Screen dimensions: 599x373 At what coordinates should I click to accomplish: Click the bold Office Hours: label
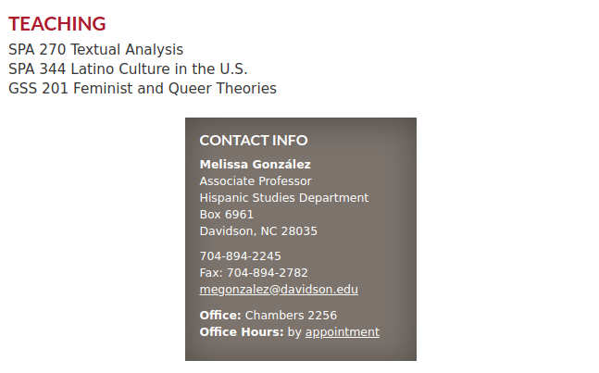pos(242,332)
